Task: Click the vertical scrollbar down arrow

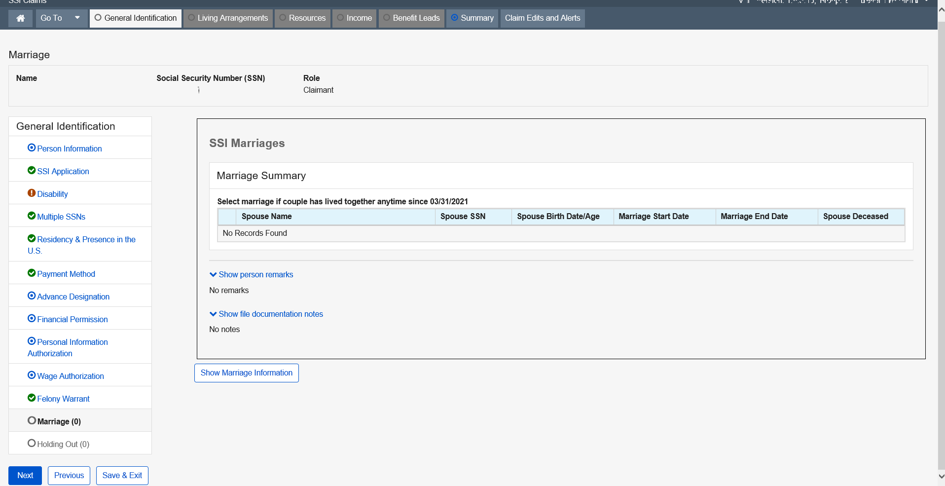Action: [941, 477]
